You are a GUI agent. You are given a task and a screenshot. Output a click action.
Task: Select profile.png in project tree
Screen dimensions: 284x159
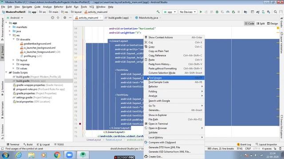click(x=30, y=56)
